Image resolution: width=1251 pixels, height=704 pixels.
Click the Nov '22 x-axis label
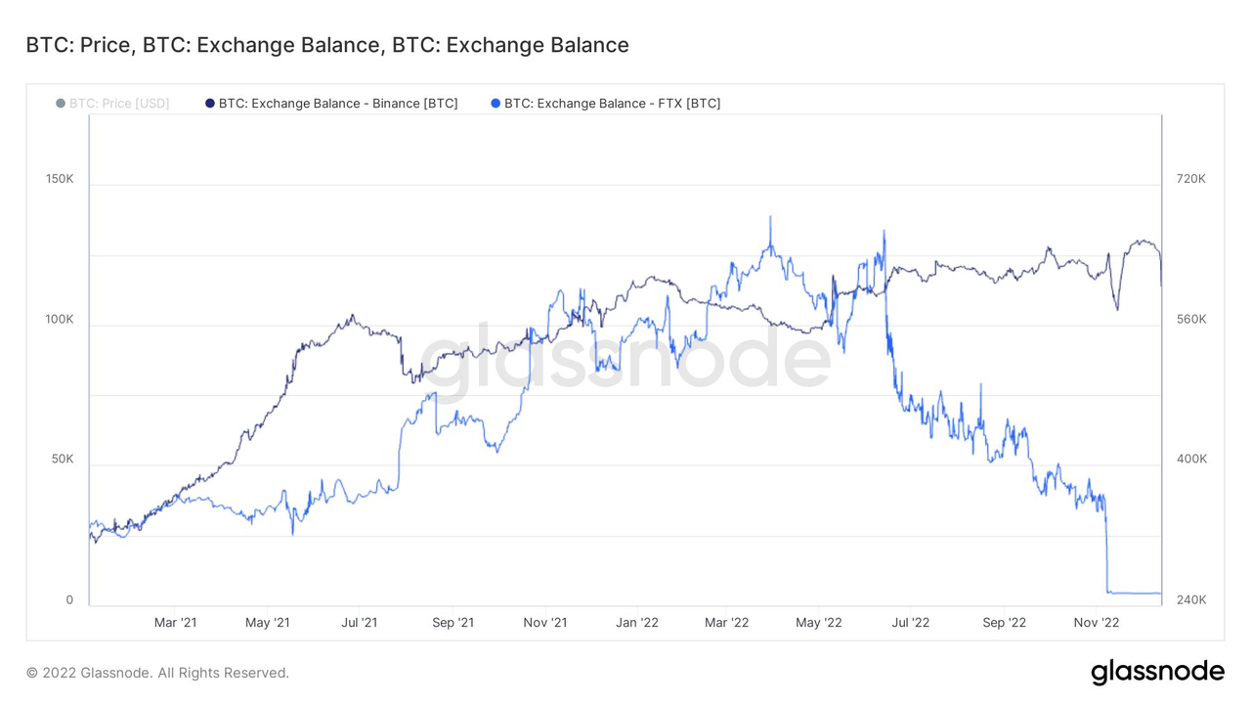click(x=1097, y=622)
